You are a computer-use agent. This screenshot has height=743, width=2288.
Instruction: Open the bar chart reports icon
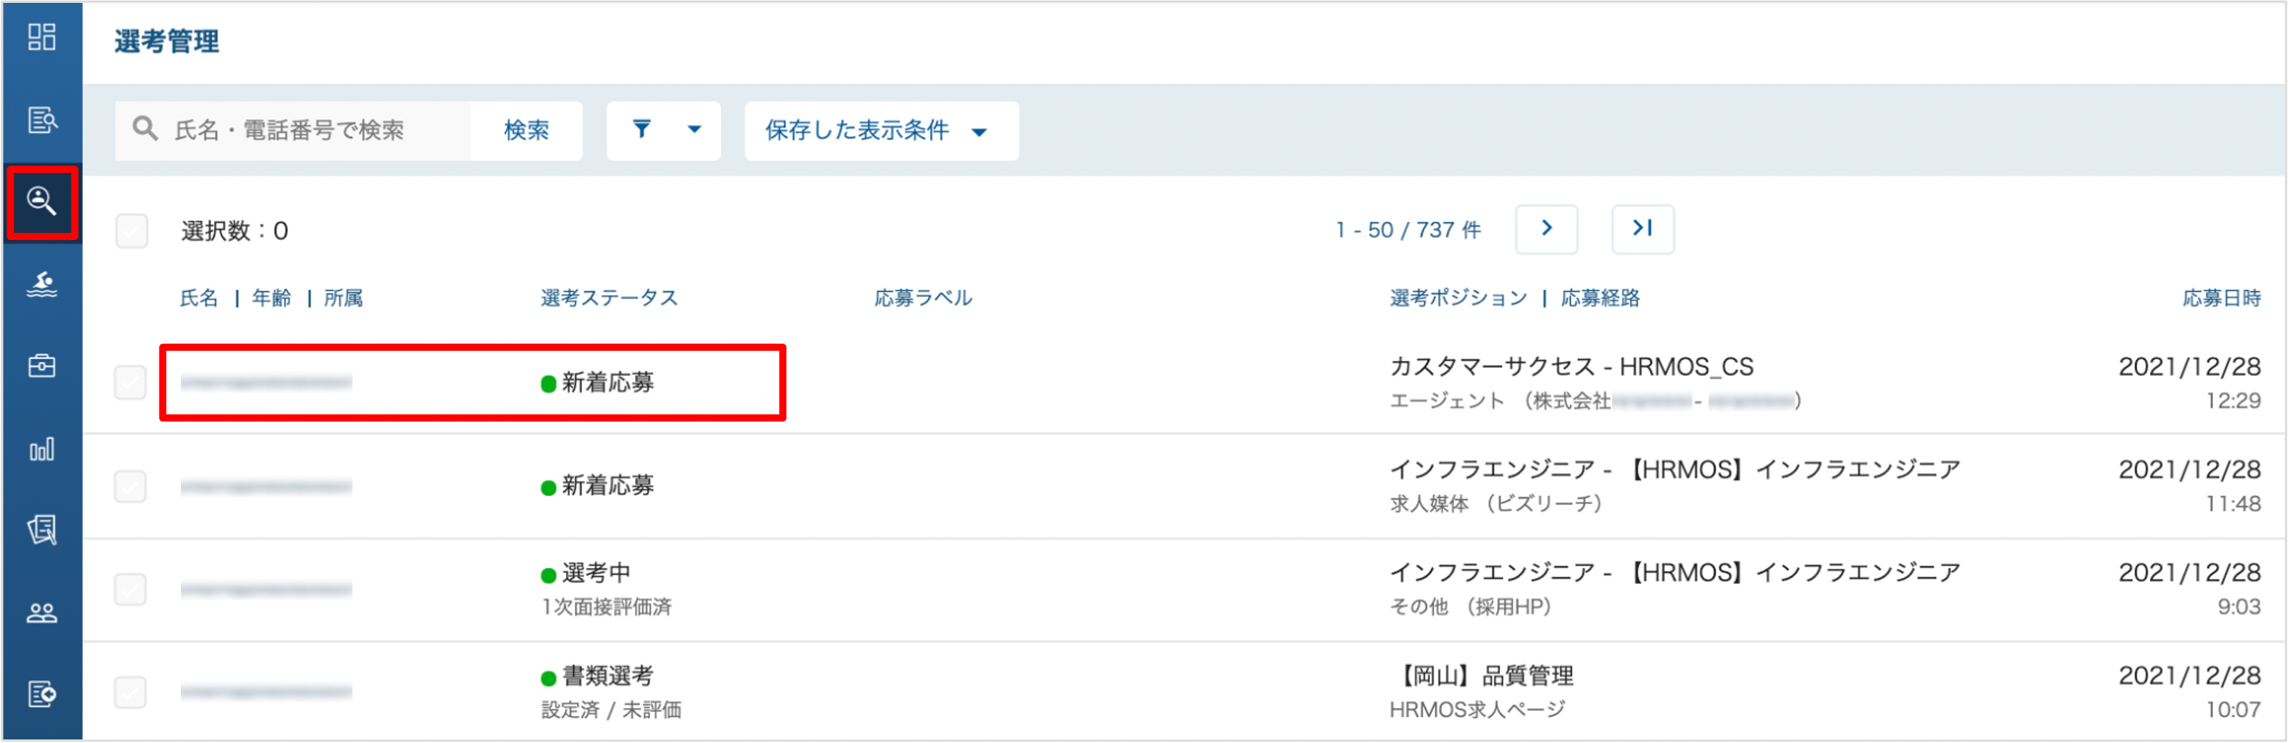(41, 449)
